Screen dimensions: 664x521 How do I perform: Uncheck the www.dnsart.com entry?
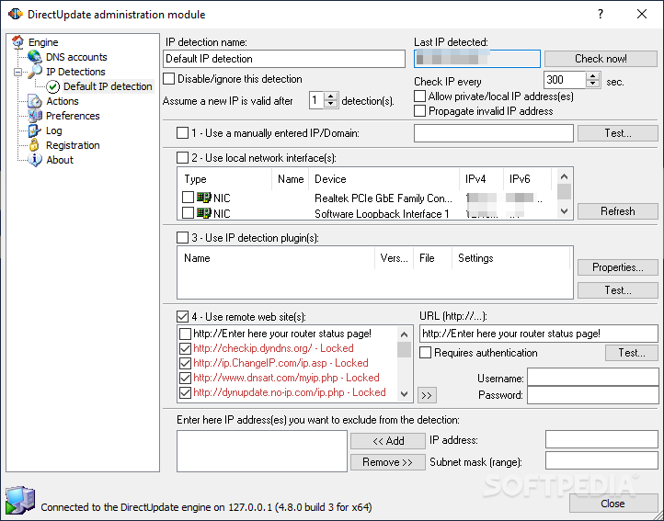[x=185, y=378]
